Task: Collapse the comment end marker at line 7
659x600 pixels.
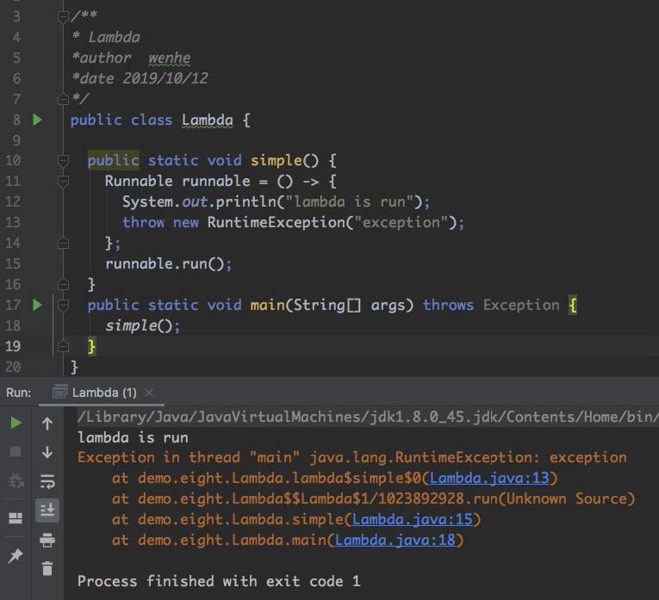Action: 63,99
